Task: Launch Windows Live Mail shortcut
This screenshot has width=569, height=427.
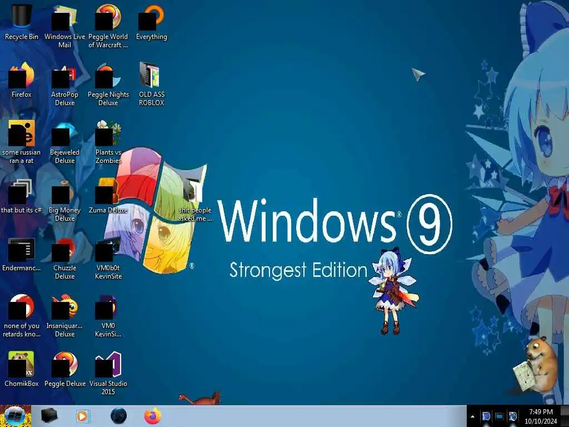Action: point(64,26)
